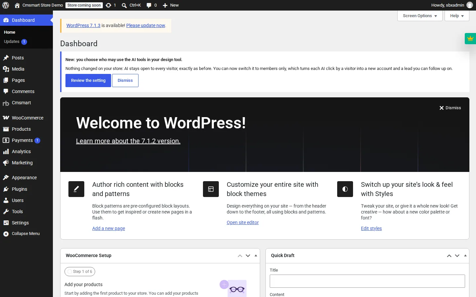The image size is (476, 297).
Task: Click the Payments dollar icon
Action: click(x=6, y=140)
